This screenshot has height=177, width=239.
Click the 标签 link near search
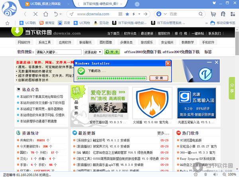[208, 52]
